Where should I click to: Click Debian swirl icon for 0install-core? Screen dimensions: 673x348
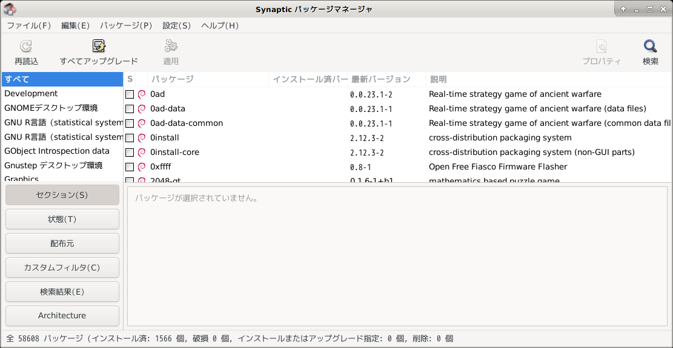click(x=142, y=152)
